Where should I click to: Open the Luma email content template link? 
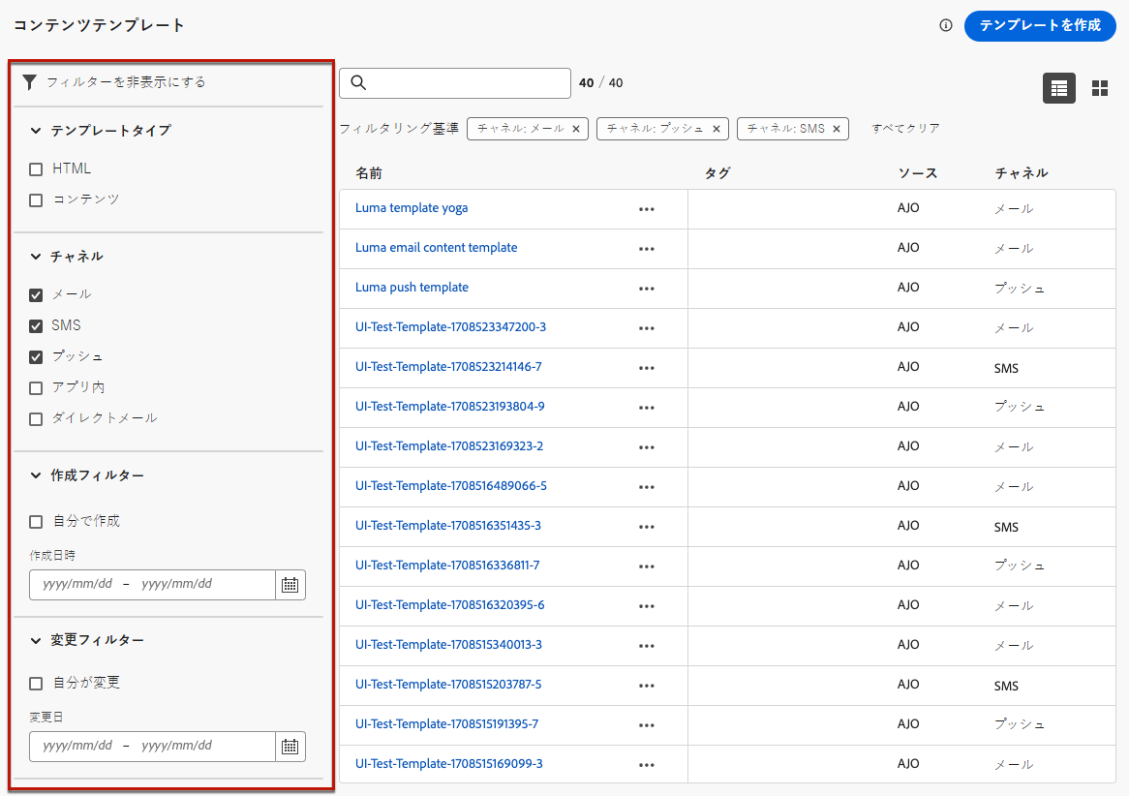click(x=437, y=247)
